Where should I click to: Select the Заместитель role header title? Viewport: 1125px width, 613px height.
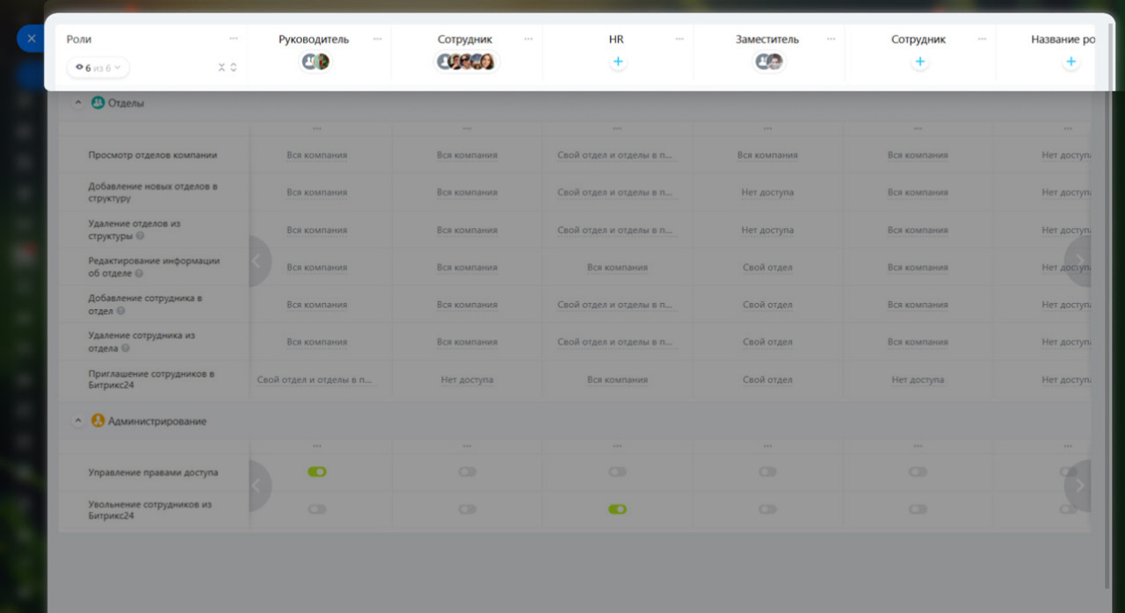click(767, 40)
